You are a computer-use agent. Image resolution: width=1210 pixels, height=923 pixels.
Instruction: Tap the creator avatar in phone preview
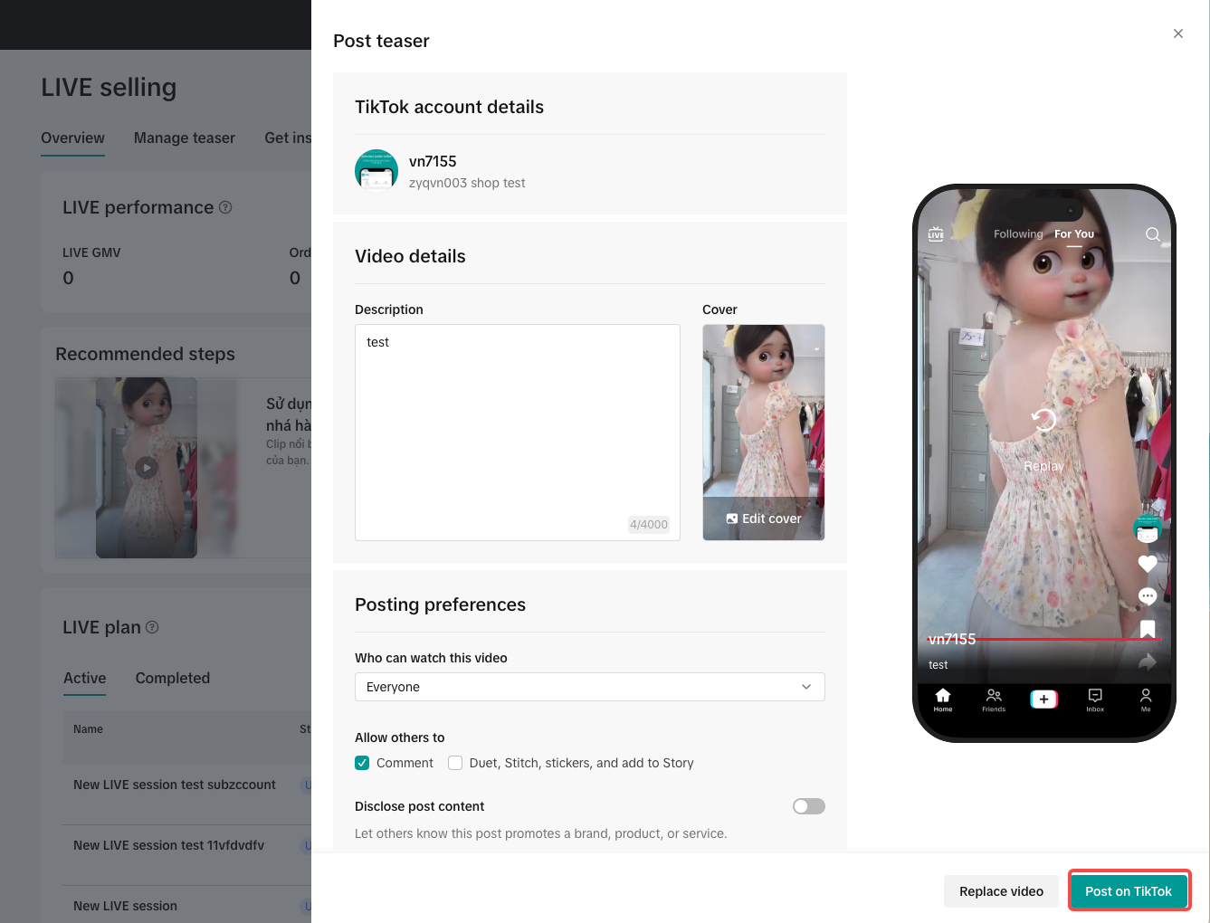coord(1148,528)
